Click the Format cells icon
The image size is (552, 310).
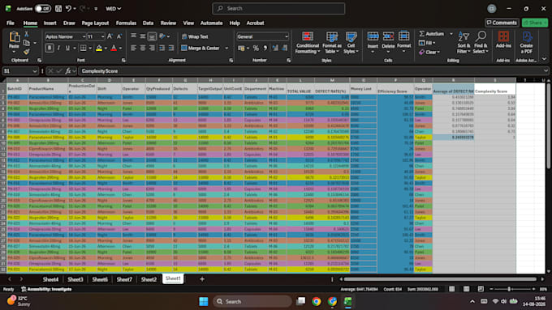(x=403, y=37)
